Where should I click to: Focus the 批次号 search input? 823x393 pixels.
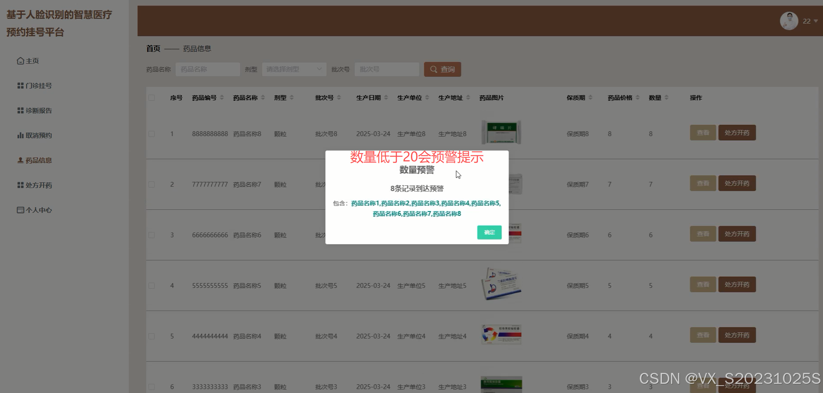point(387,69)
